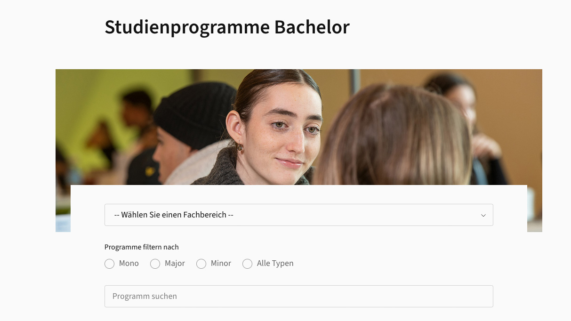Click the "Minor" label text
Screen dimensions: 571x321
click(221, 264)
